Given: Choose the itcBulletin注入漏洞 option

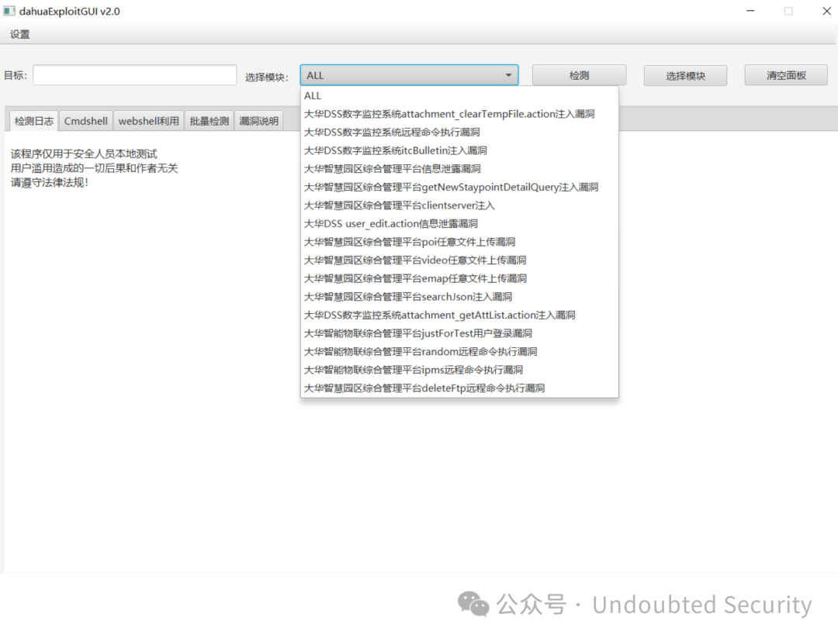Looking at the screenshot, I should pyautogui.click(x=459, y=150).
